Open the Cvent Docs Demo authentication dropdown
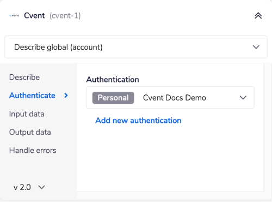Image resolution: width=272 pixels, height=202 pixels. (x=170, y=98)
